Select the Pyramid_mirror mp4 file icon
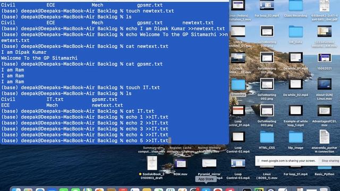Image resolution: width=340 pixels, height=191 pixels. [x=209, y=163]
